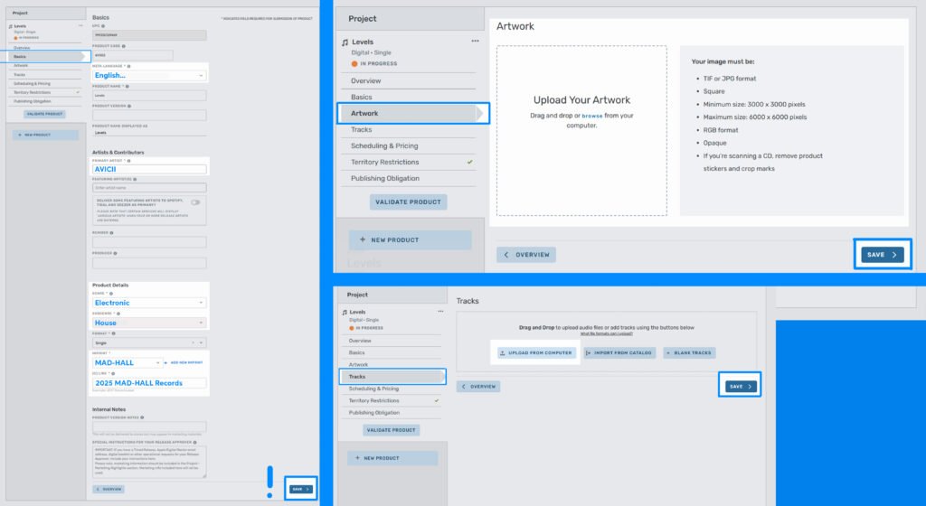Open the three-dots menu beside Levels in Artwork panel
Screen dimensions: 926x506
click(475, 42)
